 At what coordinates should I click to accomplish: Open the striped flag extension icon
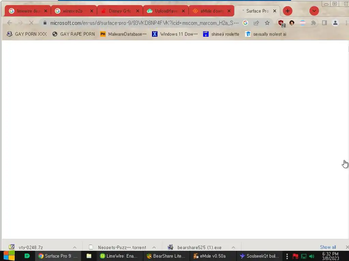pos(303,23)
